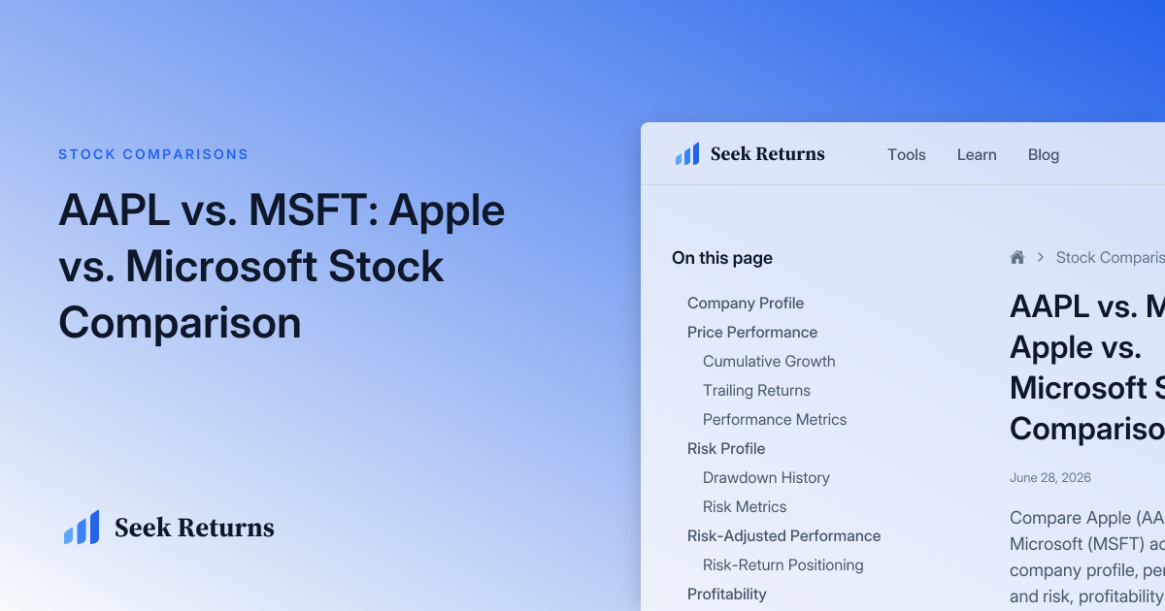Viewport: 1165px width, 611px height.
Task: Click the Seek Returns brand name in navbar
Action: pos(767,154)
